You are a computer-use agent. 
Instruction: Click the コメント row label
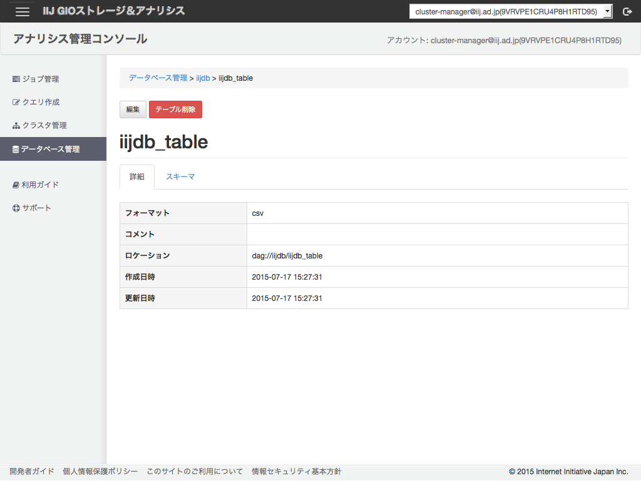click(140, 234)
